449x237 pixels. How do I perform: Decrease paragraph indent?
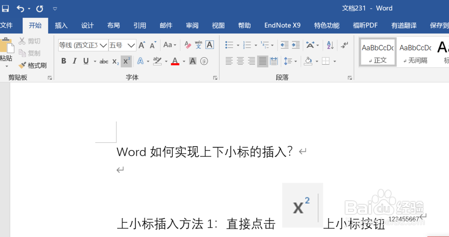284,45
